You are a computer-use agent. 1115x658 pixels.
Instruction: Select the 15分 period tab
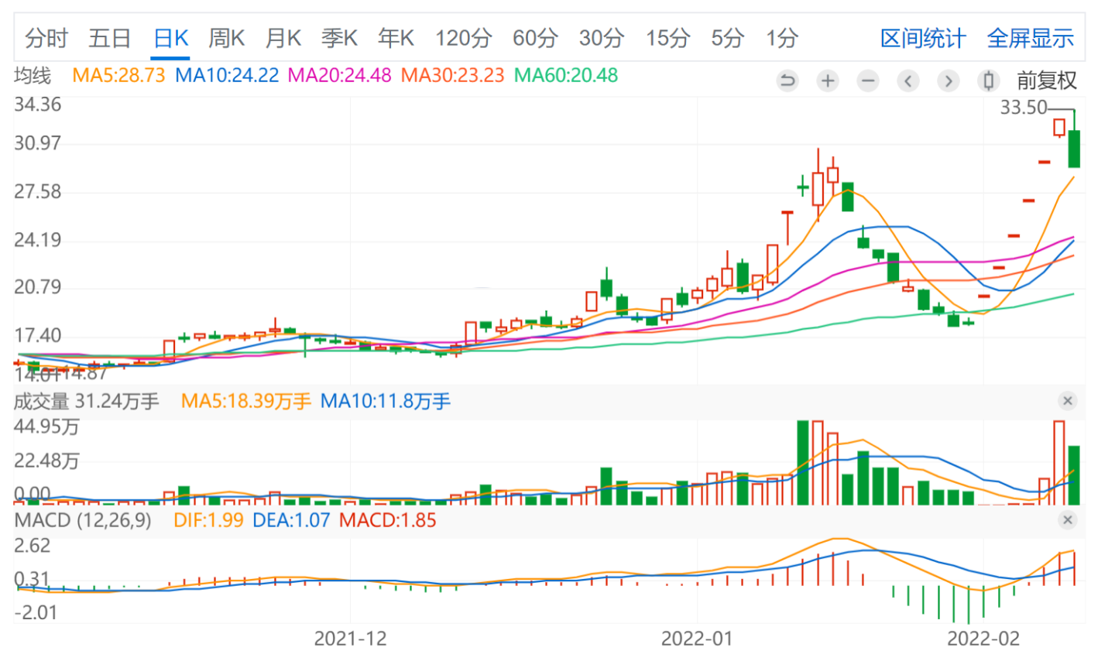click(x=668, y=38)
